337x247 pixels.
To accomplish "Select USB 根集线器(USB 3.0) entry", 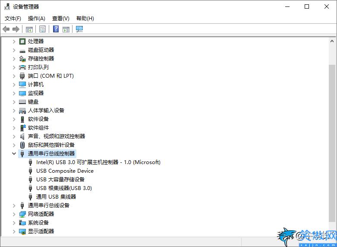I will point(64,188).
